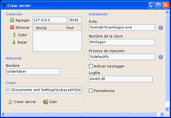Click the Subir up arrow icon

tap(14, 35)
